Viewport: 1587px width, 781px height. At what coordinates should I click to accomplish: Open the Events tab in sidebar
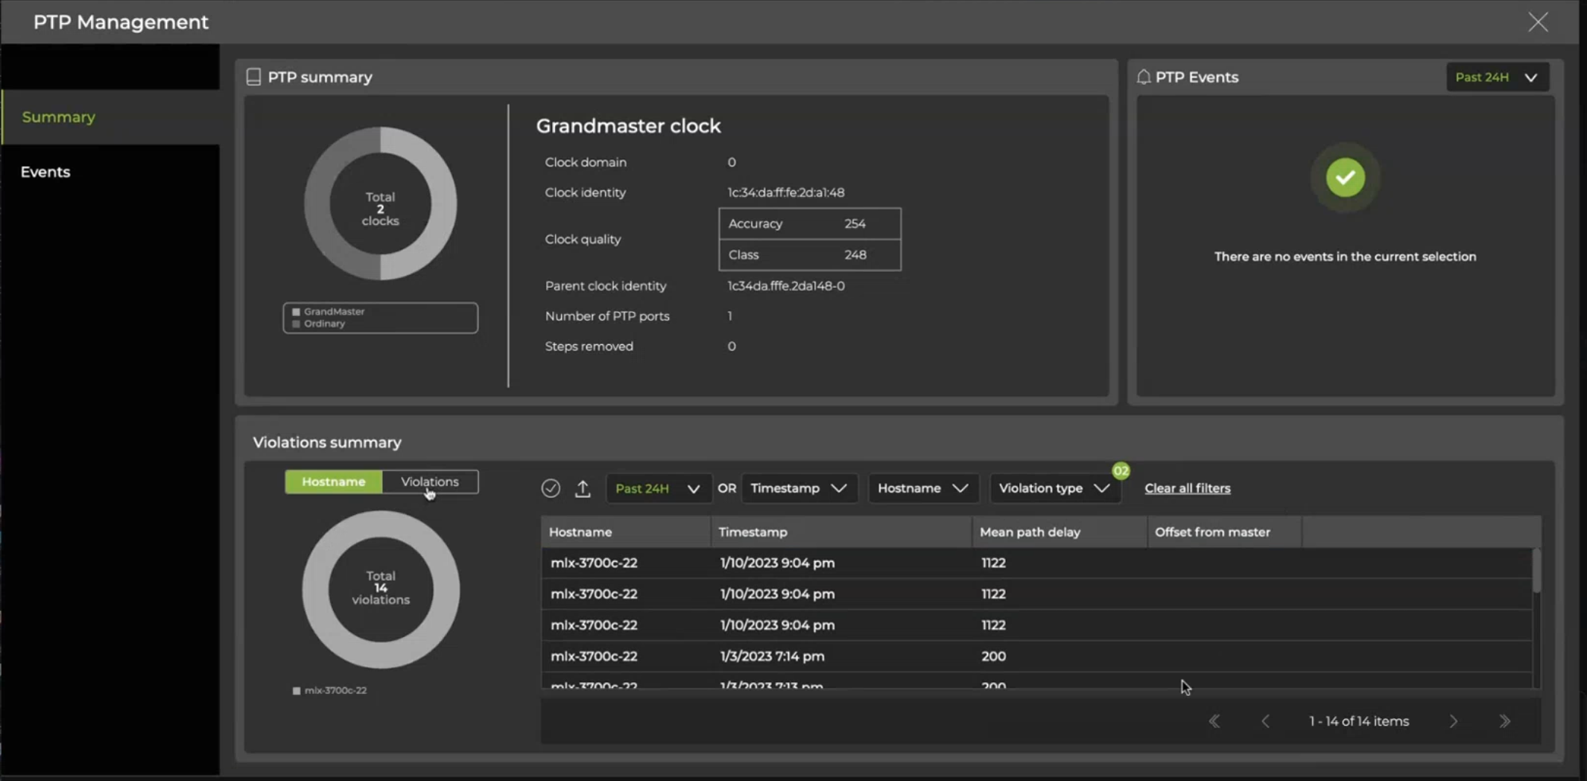pos(45,171)
